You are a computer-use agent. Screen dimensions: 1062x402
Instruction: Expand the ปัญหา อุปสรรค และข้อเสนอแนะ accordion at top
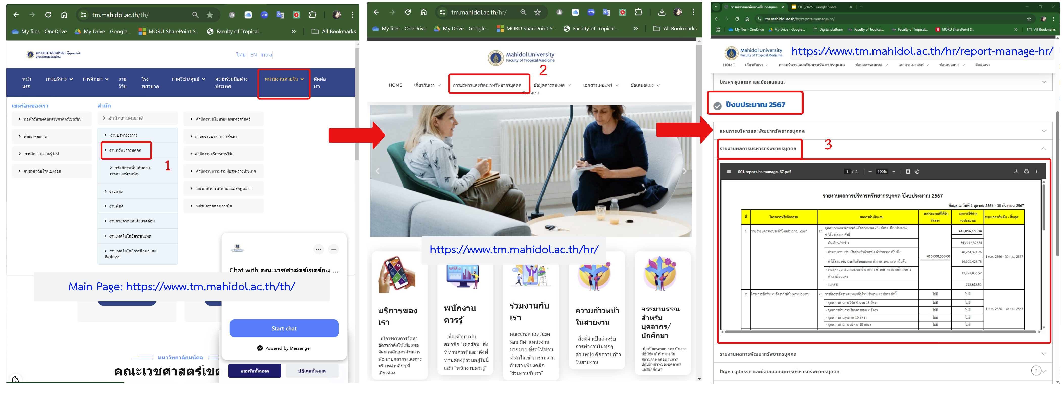(882, 82)
